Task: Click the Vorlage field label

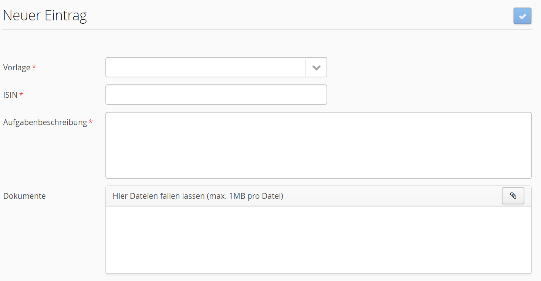Action: pos(17,68)
